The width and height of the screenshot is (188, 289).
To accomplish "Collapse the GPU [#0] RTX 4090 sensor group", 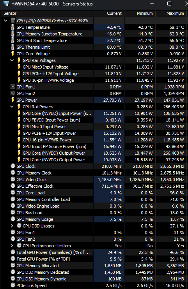I will 6,21.
